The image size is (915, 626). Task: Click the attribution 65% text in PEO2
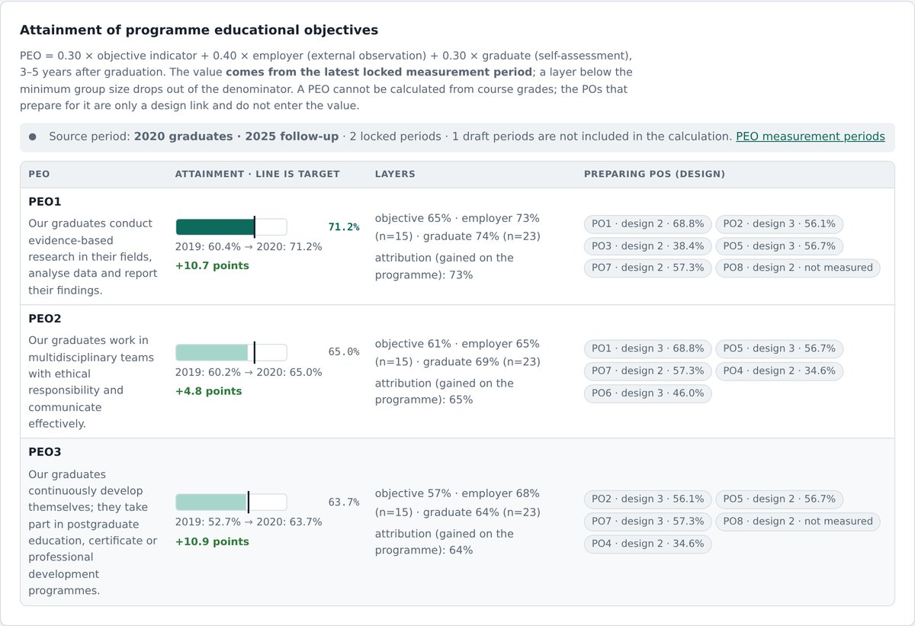coord(445,391)
